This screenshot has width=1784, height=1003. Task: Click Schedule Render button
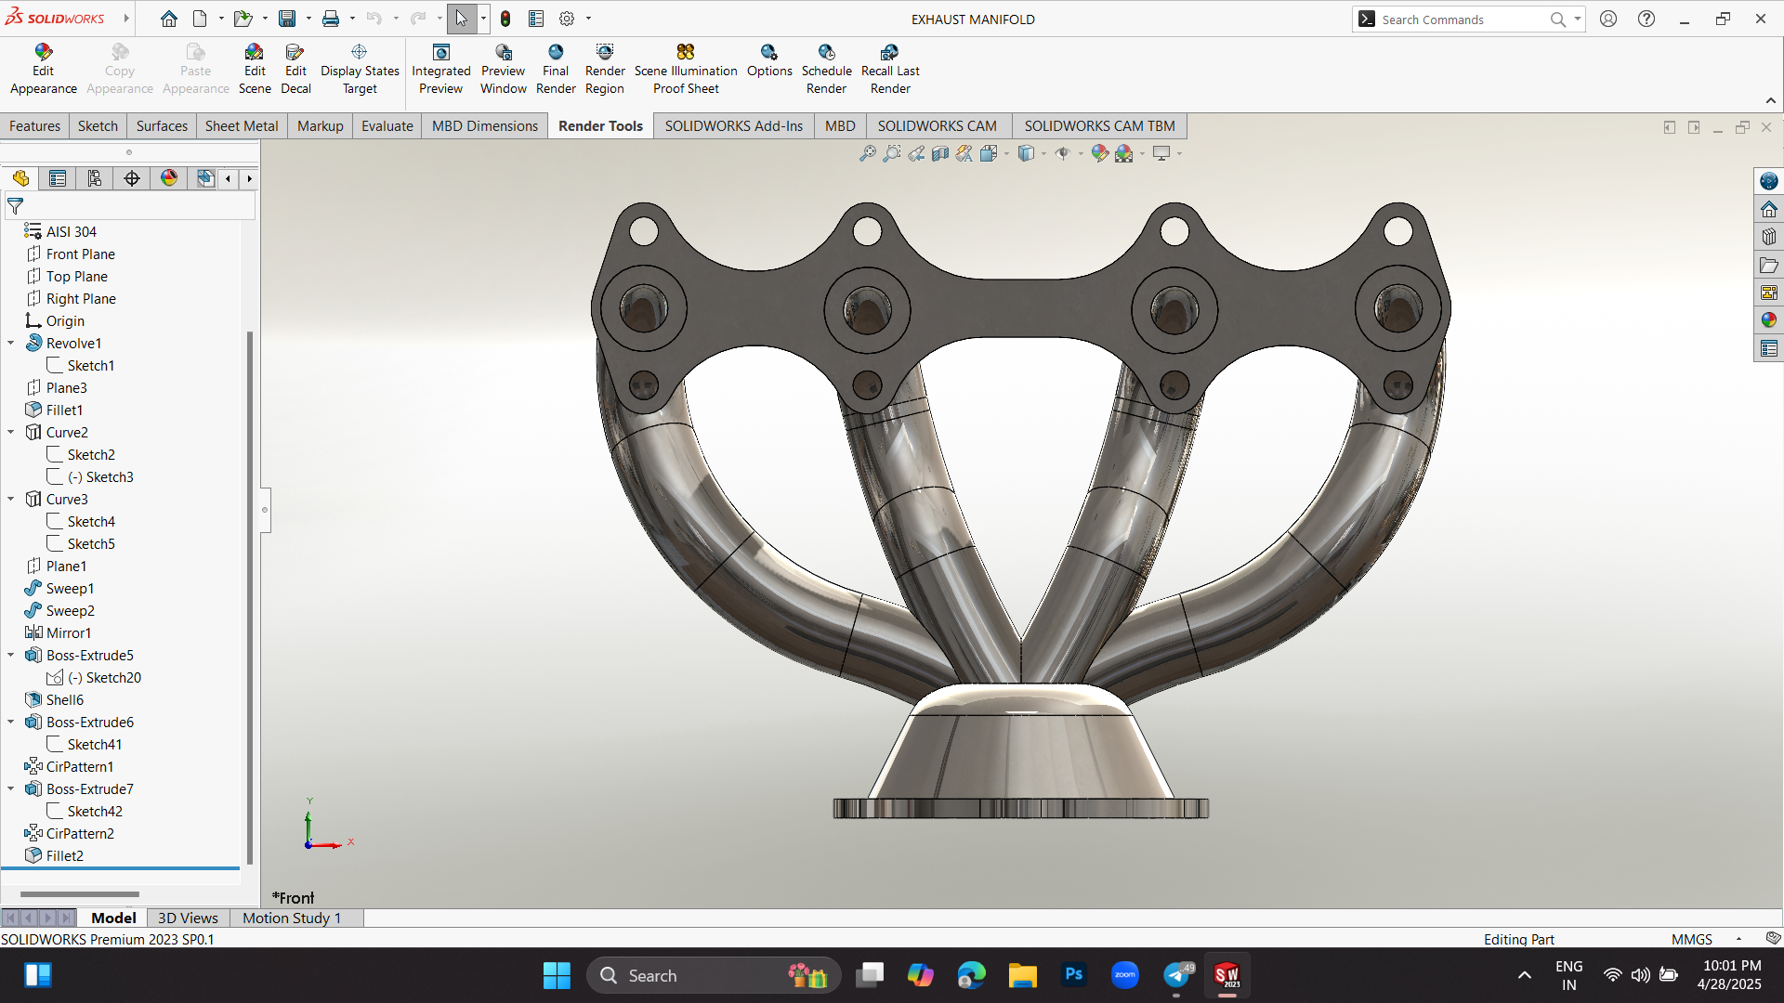click(x=826, y=70)
